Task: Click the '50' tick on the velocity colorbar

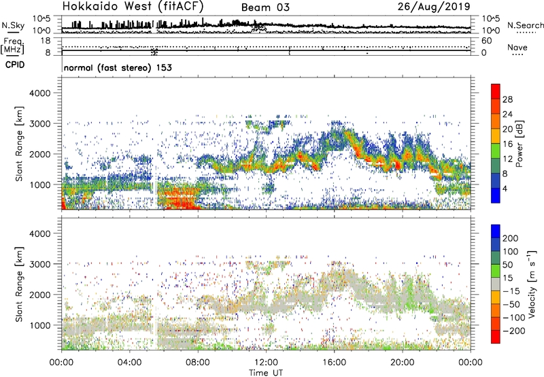Action: tap(507, 265)
